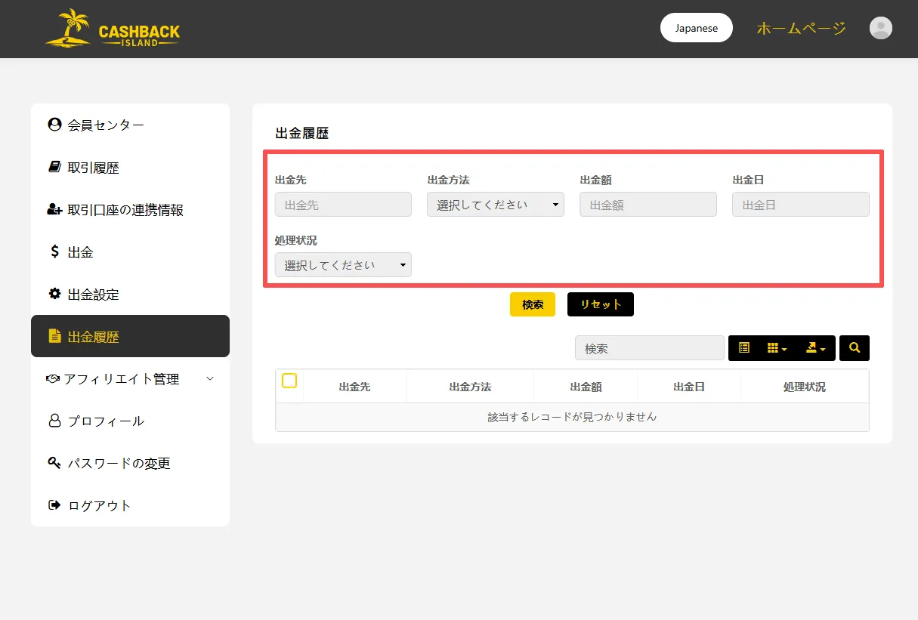Click the magnifier search icon button
The image size is (918, 620).
coord(855,348)
